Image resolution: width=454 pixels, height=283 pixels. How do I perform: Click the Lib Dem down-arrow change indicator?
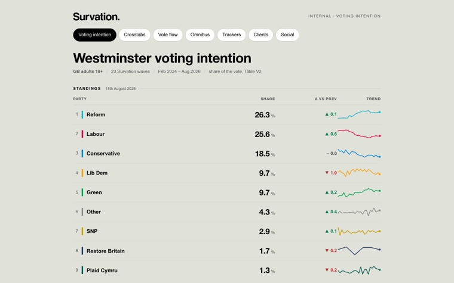coord(331,173)
